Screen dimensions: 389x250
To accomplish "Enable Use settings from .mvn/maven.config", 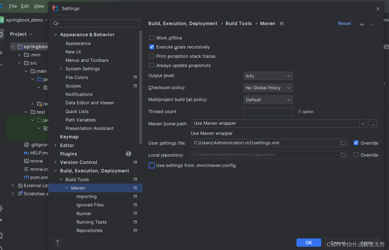I will 152,165.
